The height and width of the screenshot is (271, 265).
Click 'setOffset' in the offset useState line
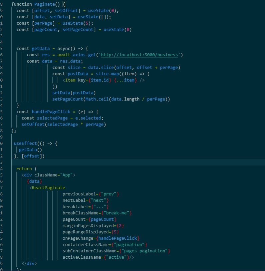pyautogui.click(x=66, y=11)
